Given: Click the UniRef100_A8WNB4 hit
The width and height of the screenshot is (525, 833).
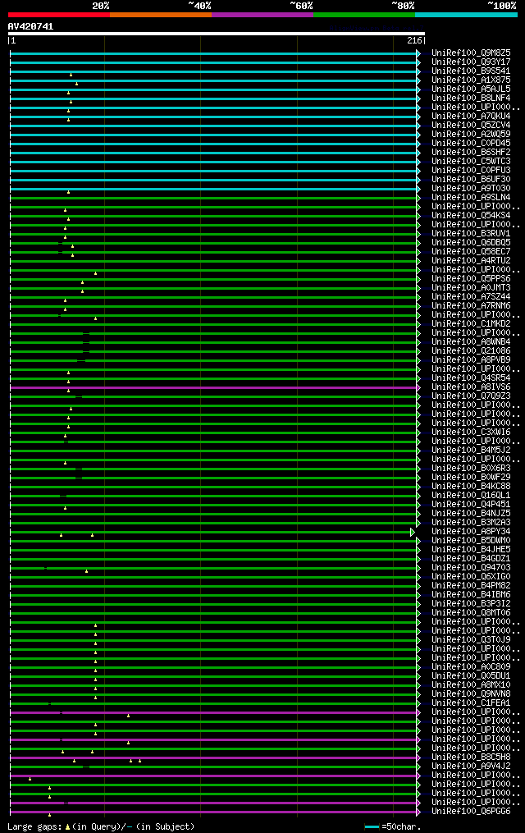Looking at the screenshot, I should (x=471, y=342).
